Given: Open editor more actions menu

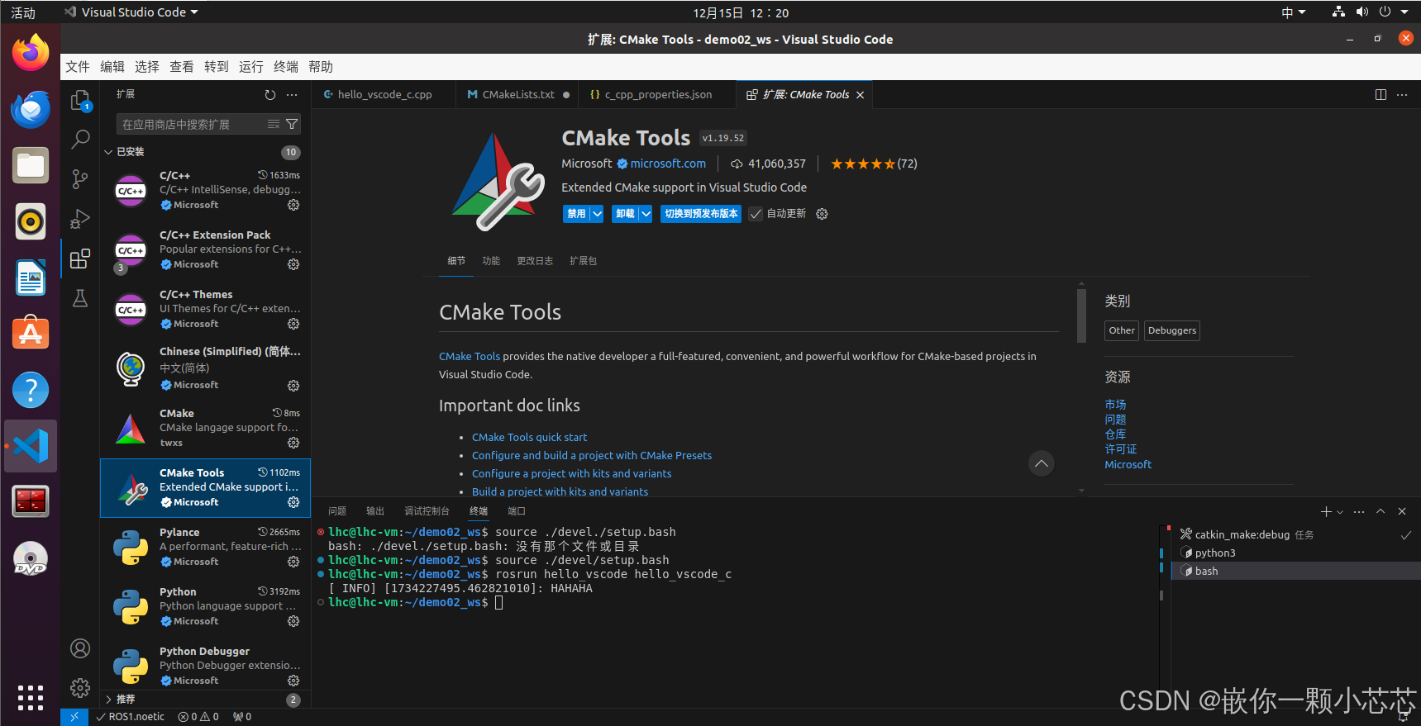Looking at the screenshot, I should (x=1402, y=95).
